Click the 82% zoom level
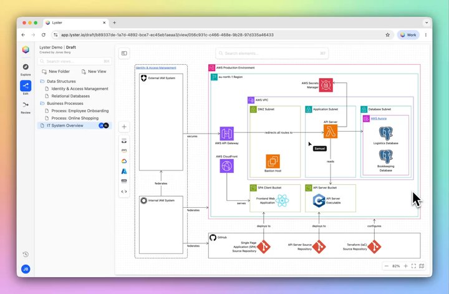 coord(396,266)
